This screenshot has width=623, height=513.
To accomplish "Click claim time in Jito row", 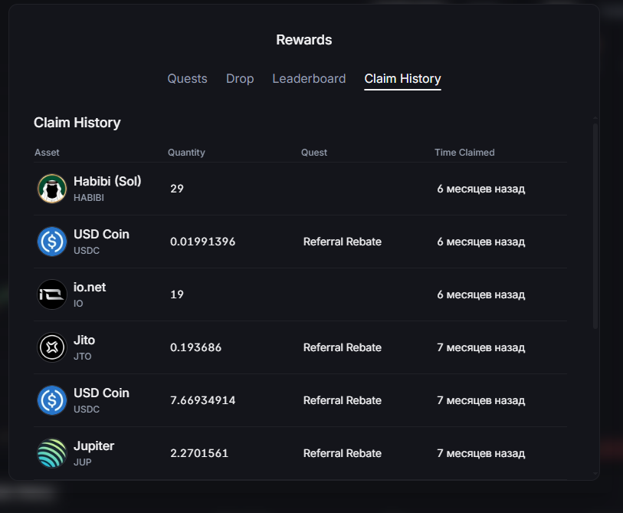I will point(480,347).
